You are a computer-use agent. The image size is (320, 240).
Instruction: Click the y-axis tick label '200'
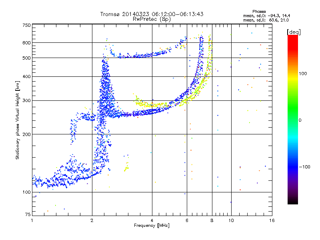(x=27, y=134)
